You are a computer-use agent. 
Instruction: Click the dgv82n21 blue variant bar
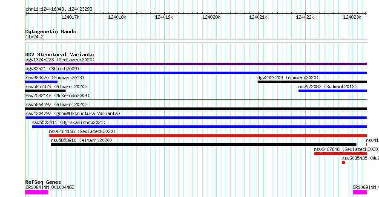[196, 73]
